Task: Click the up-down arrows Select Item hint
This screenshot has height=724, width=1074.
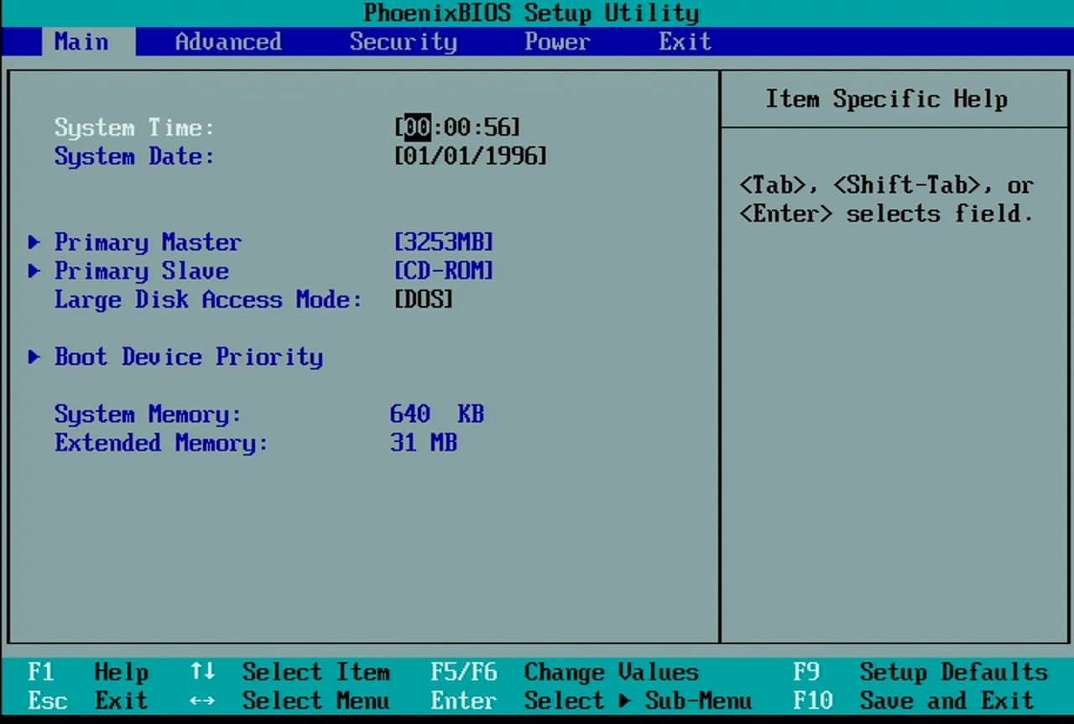Action: [x=289, y=672]
